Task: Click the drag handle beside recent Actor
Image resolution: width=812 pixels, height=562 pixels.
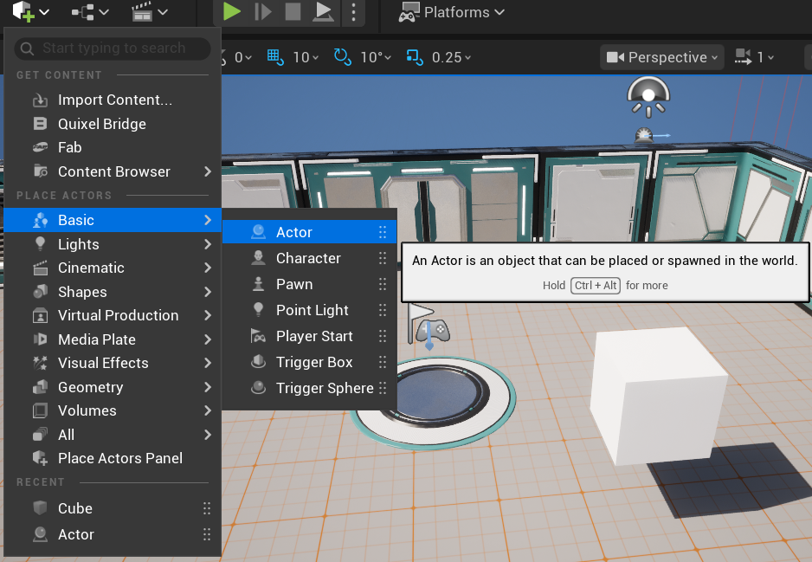Action: [207, 534]
